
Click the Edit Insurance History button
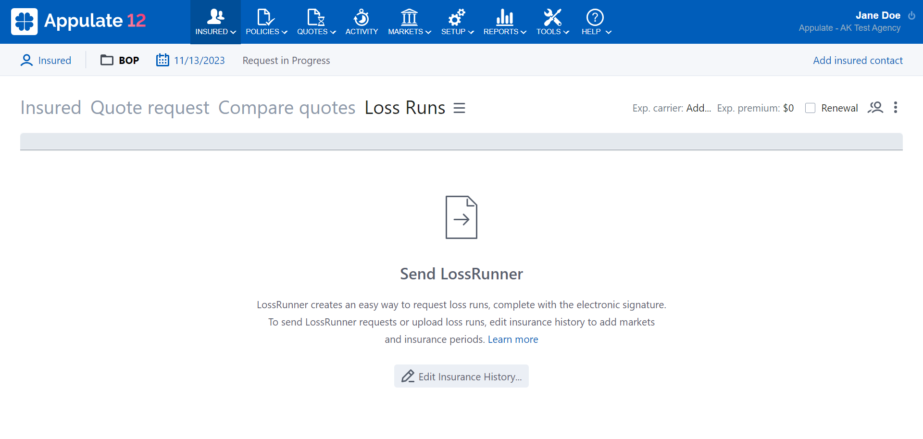(461, 376)
